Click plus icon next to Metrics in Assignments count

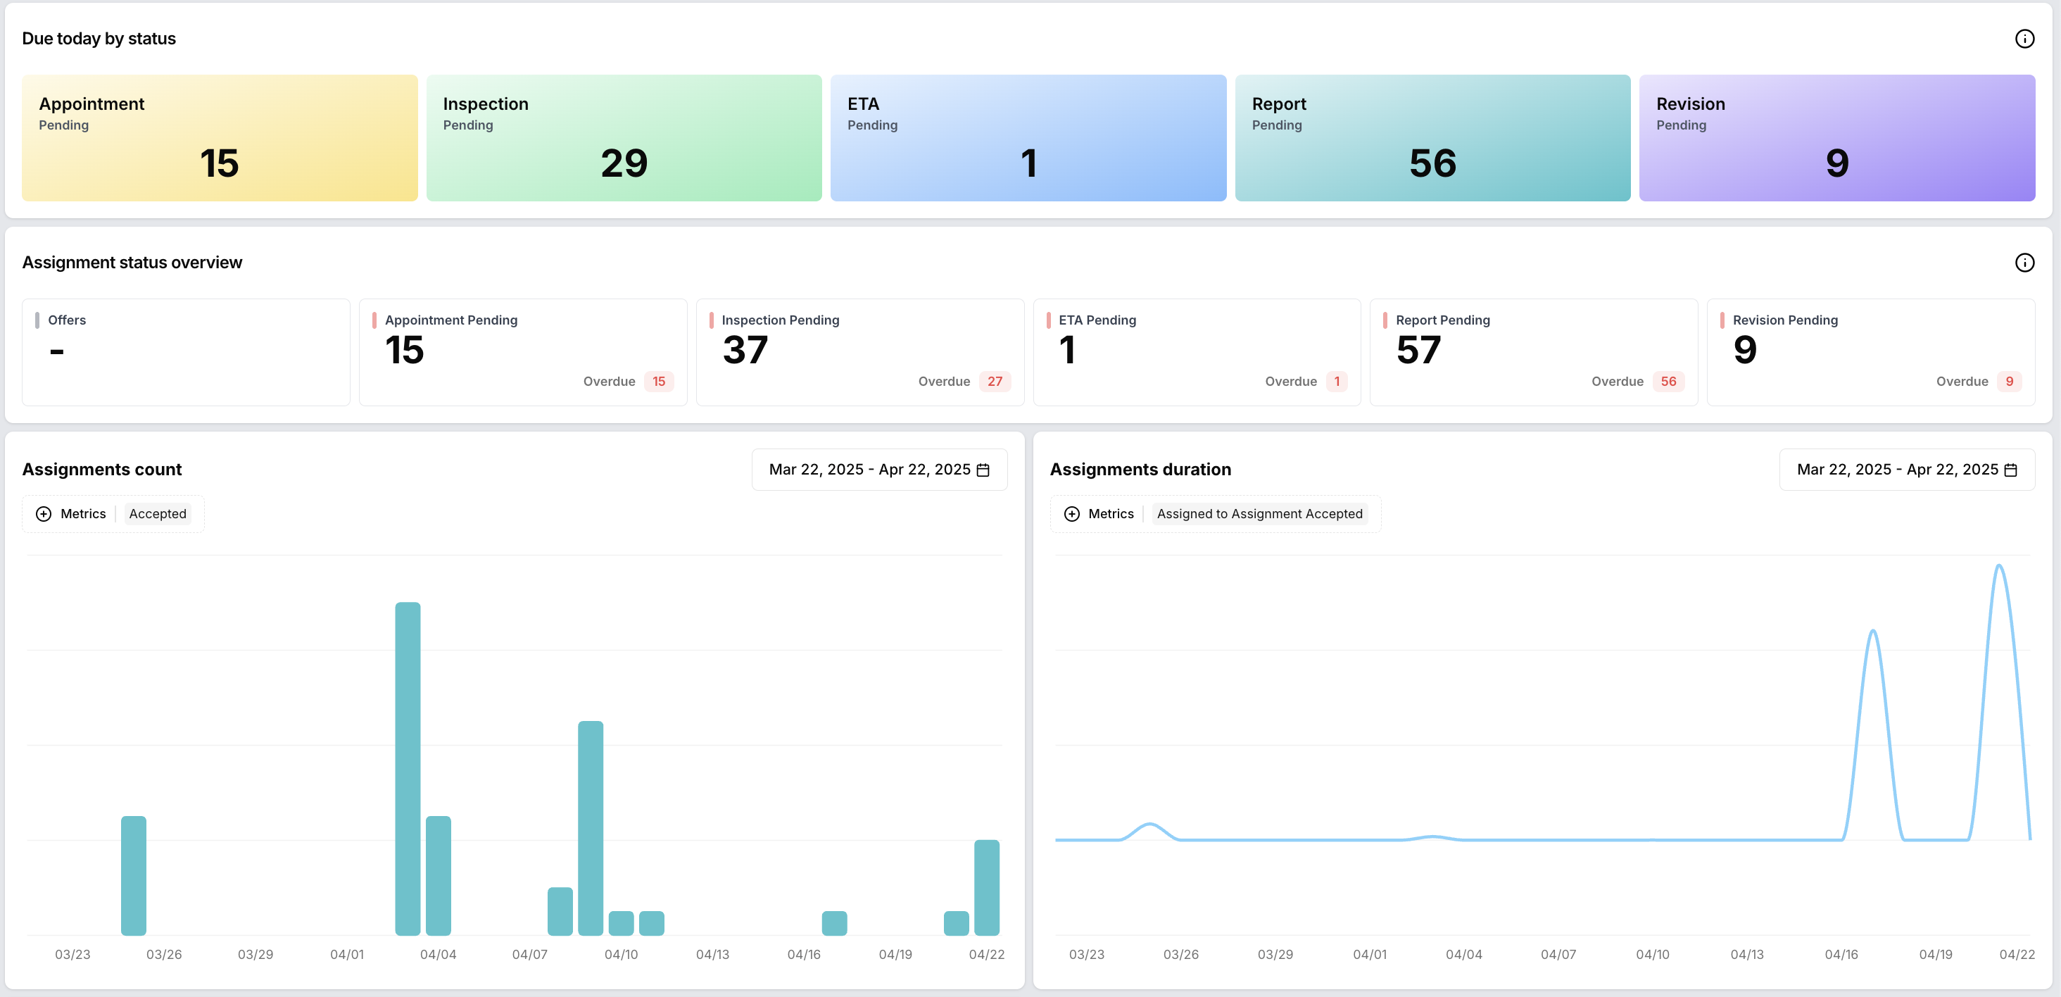pyautogui.click(x=44, y=514)
